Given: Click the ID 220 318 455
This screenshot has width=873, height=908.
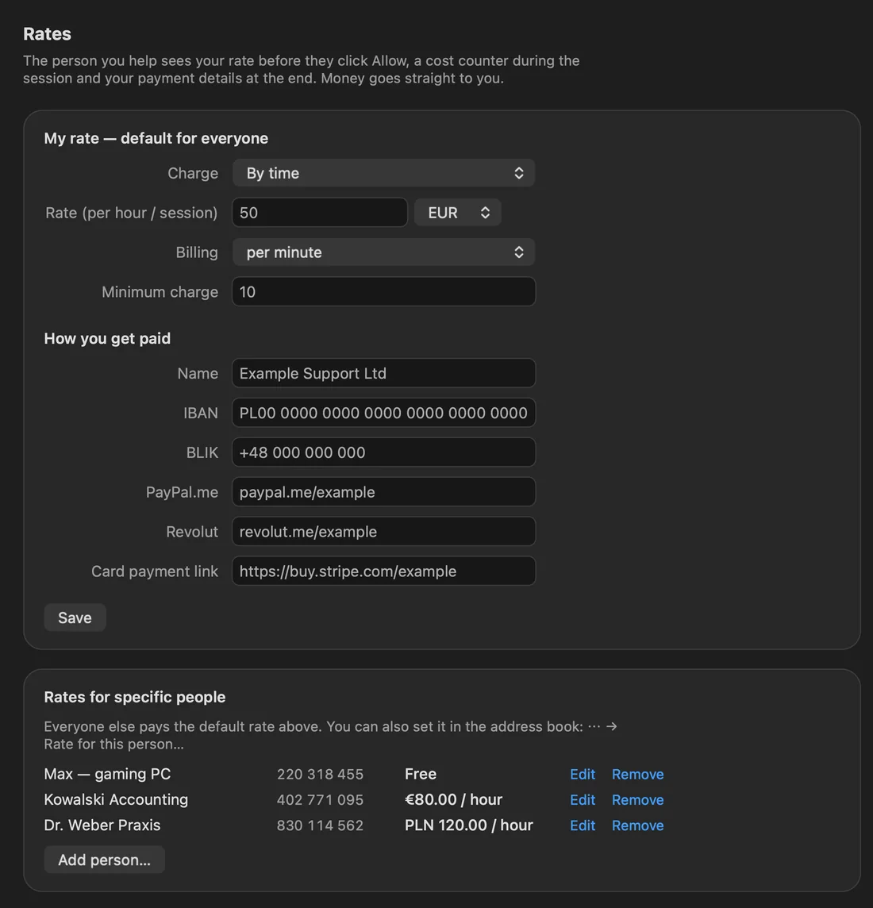Looking at the screenshot, I should click(320, 774).
